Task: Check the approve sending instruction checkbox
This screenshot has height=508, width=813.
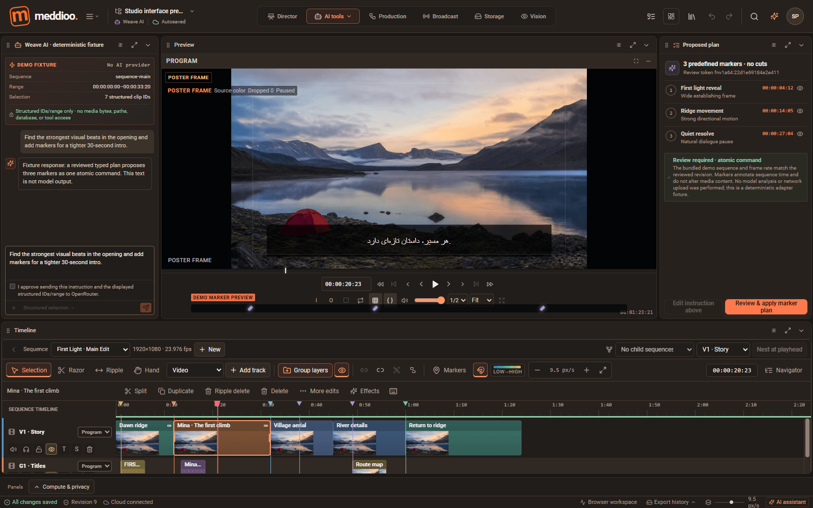Action: point(13,287)
